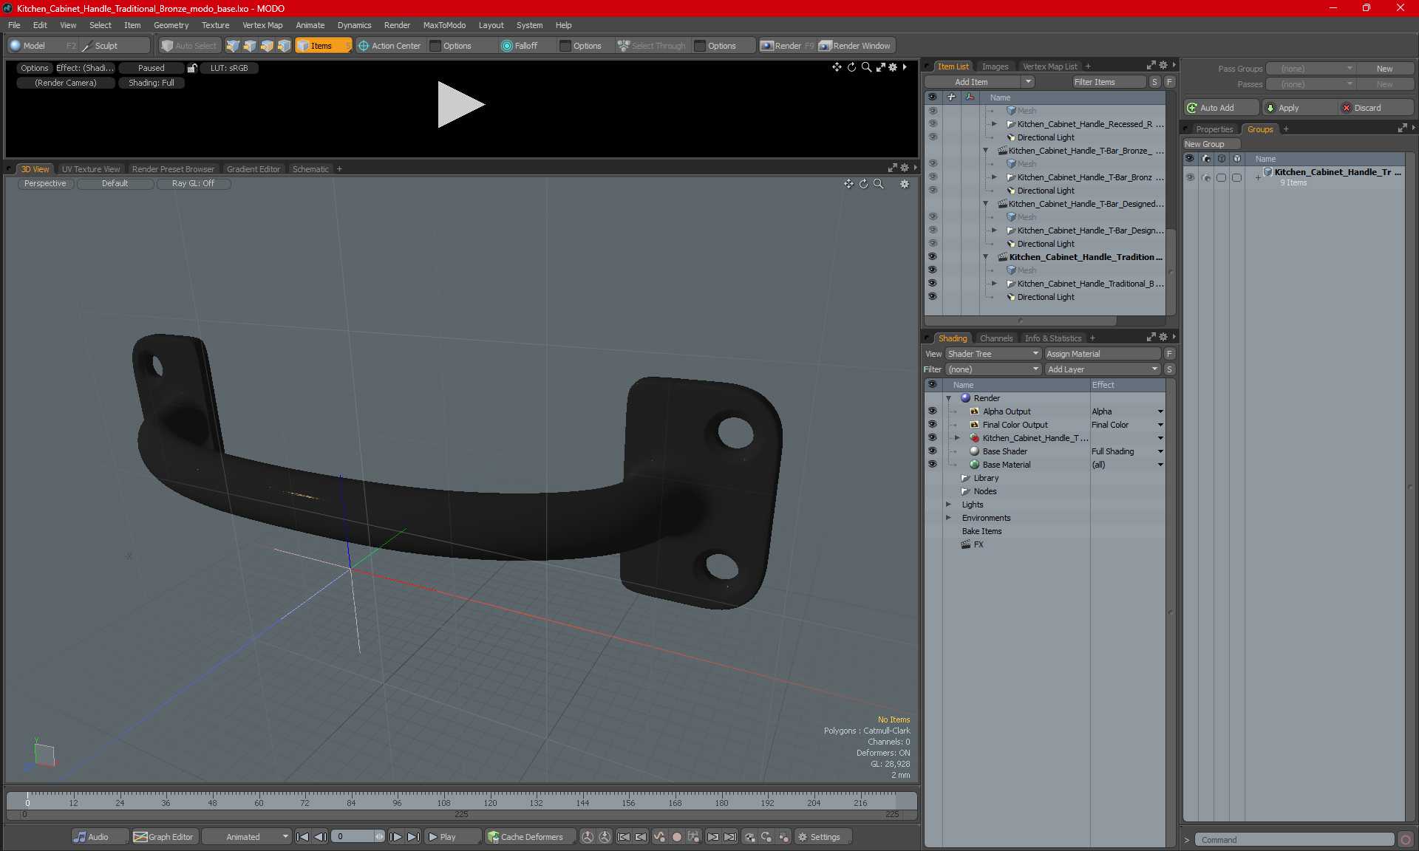Open Render Window
The image size is (1419, 851).
pos(856,46)
